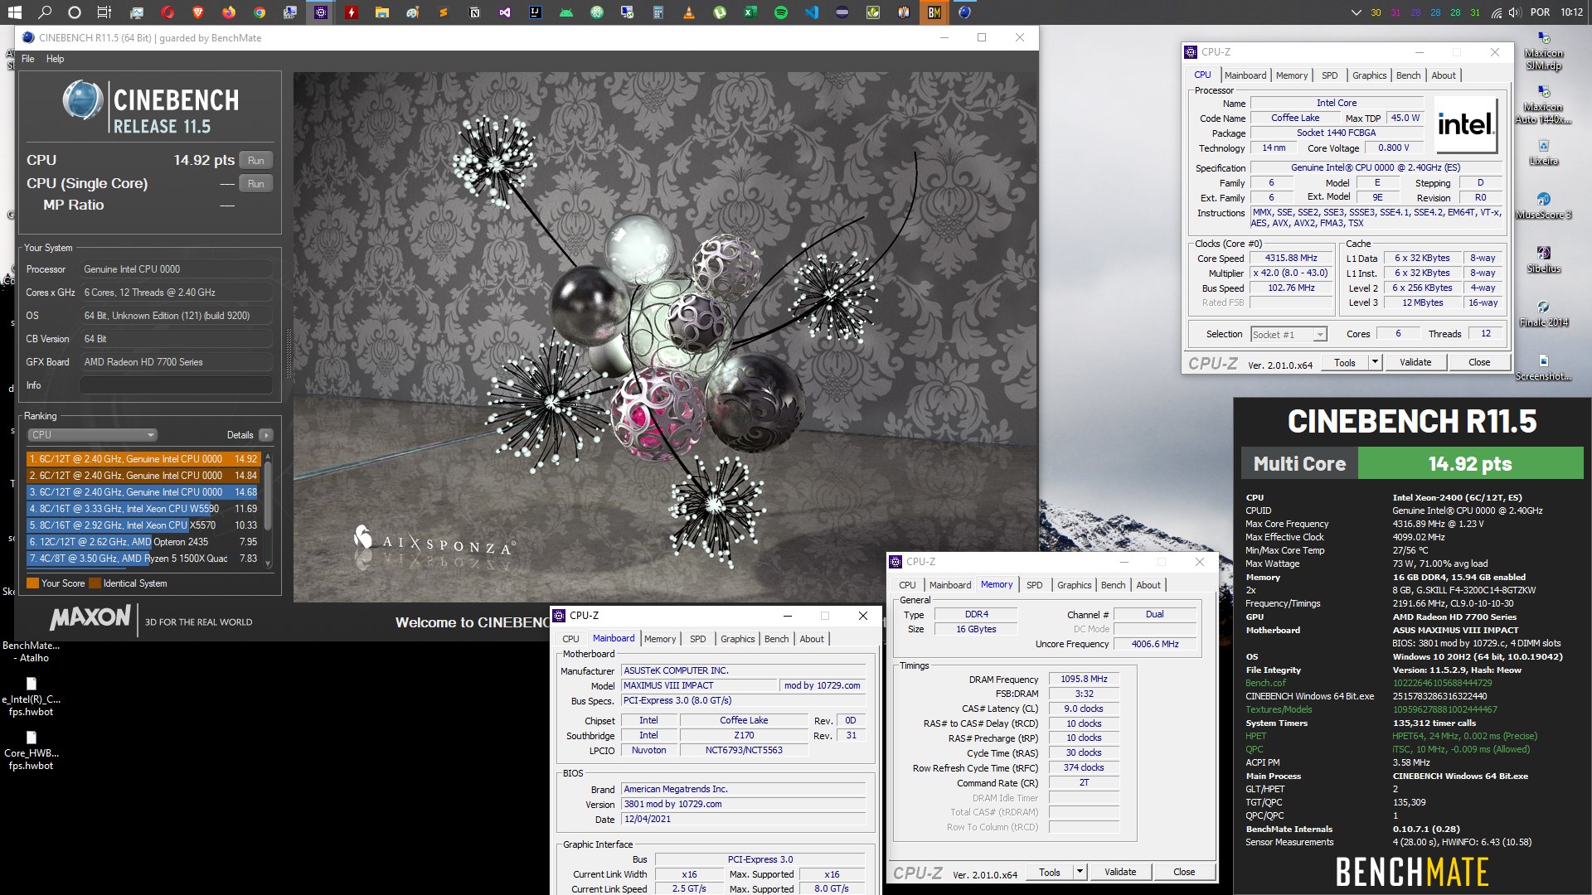Select the MuseScore 3 desktop icon
The width and height of the screenshot is (1592, 895).
coord(1543,206)
